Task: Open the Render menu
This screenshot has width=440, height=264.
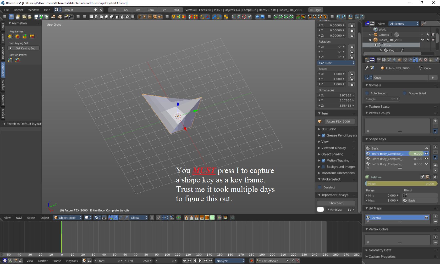Action: point(18,10)
